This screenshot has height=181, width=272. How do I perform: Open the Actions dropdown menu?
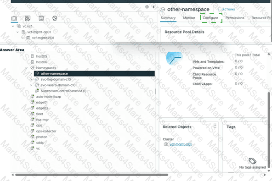coord(227,9)
